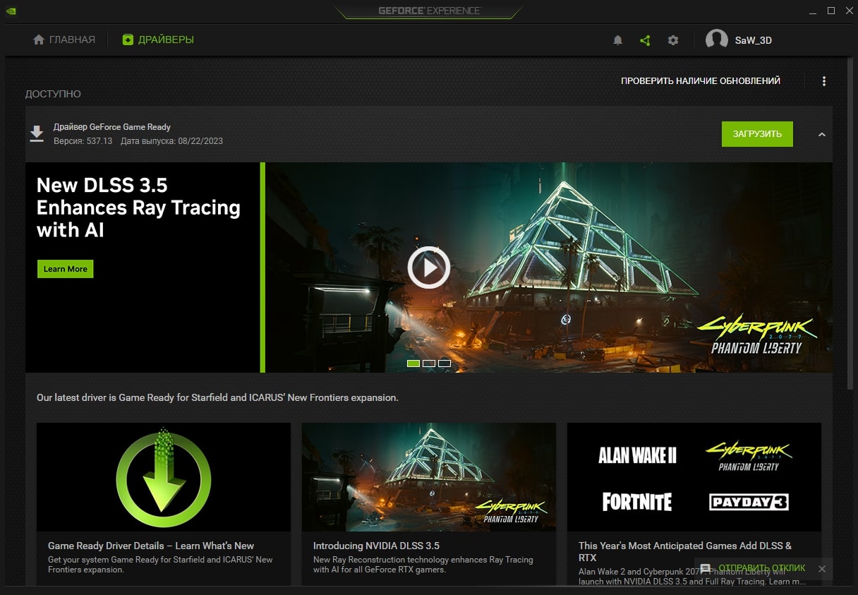Viewport: 858px width, 595px height.
Task: Click the Cyberpunk Phantom Liberty banner logo
Action: (x=756, y=335)
